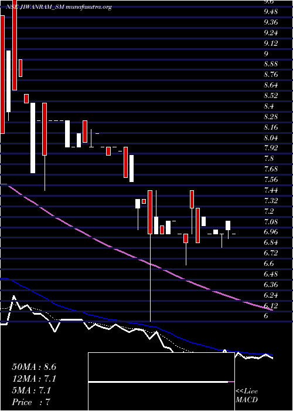Click the 6.24 price axis label
The image size is (293, 411).
coord(271,295)
